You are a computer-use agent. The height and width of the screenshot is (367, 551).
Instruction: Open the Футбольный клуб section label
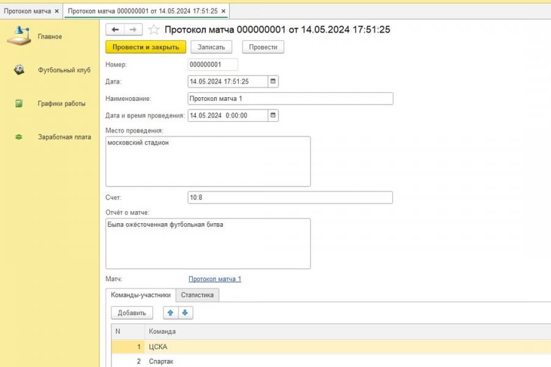tap(64, 70)
